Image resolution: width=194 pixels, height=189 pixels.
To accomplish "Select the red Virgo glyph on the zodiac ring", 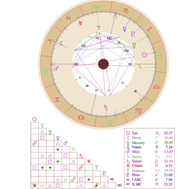I will tap(138, 111).
